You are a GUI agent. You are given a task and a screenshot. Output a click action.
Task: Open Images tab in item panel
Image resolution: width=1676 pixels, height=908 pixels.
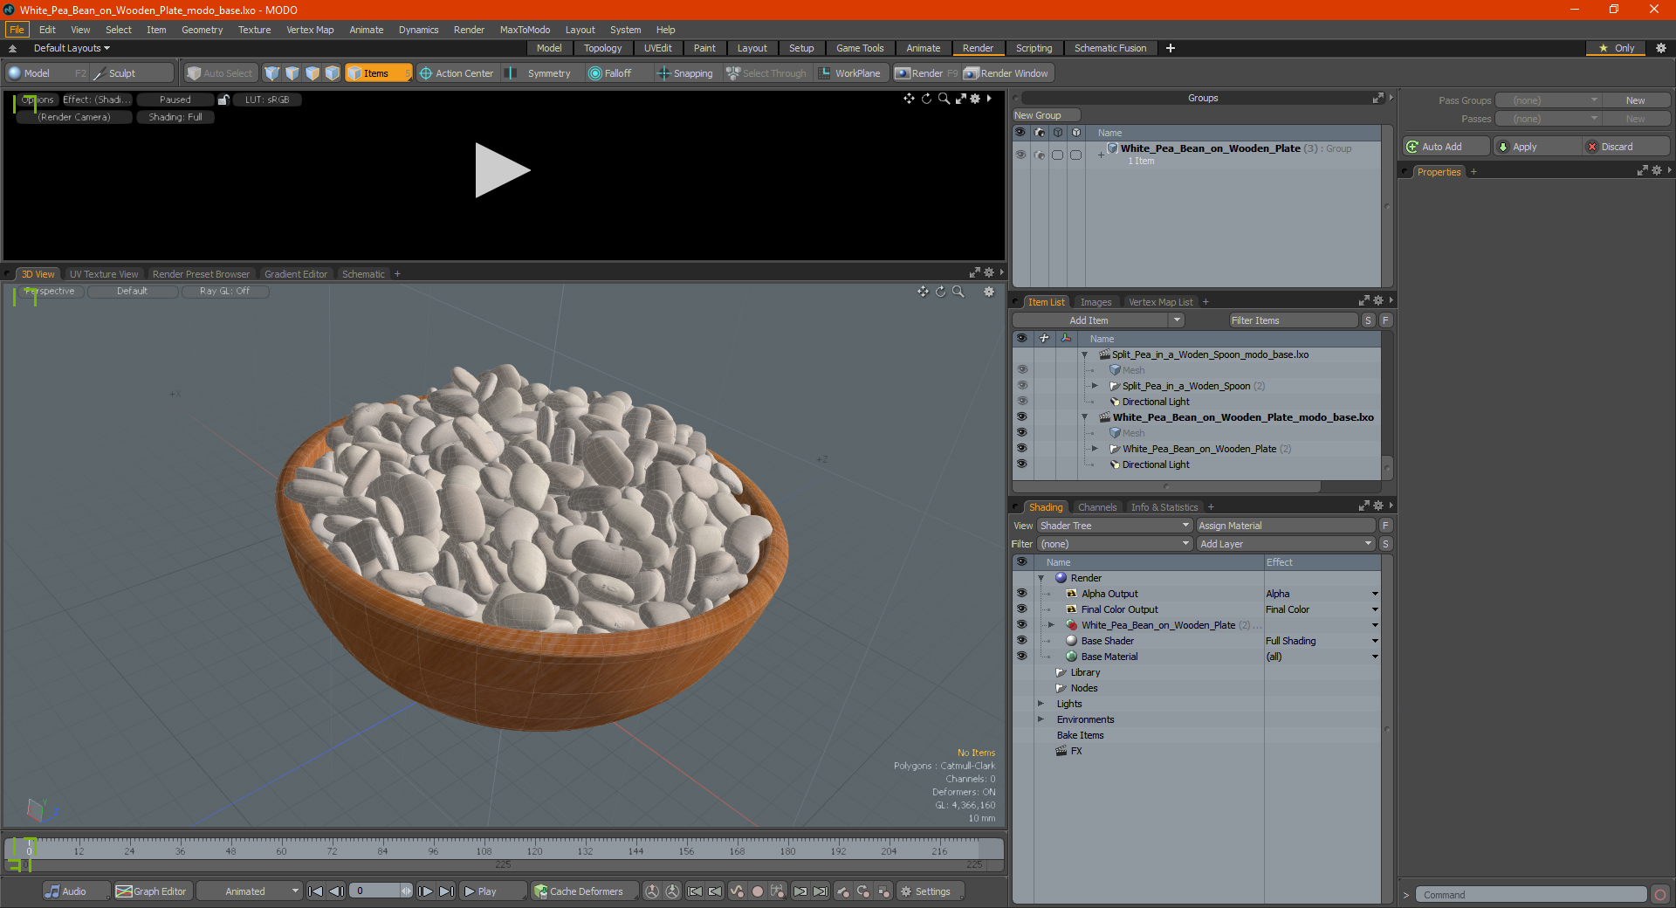coord(1096,302)
